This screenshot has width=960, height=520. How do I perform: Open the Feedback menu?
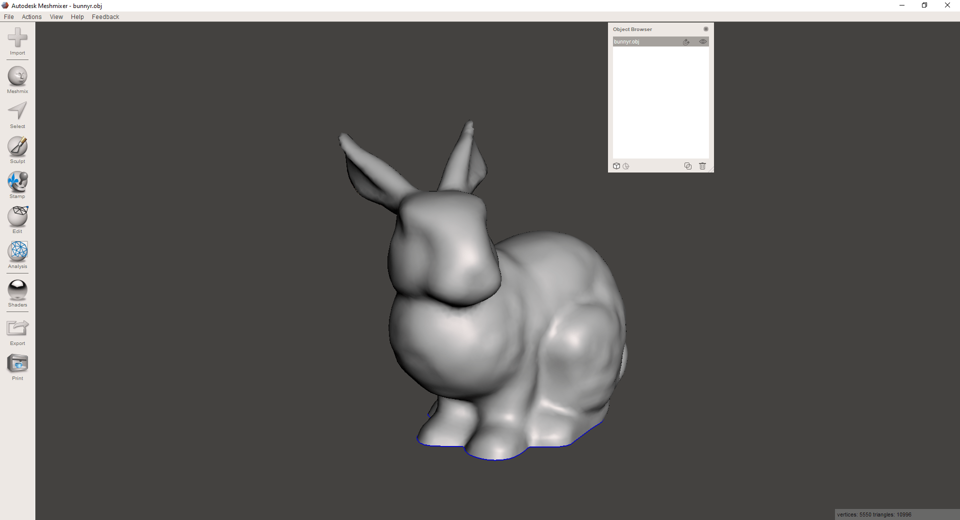(105, 17)
